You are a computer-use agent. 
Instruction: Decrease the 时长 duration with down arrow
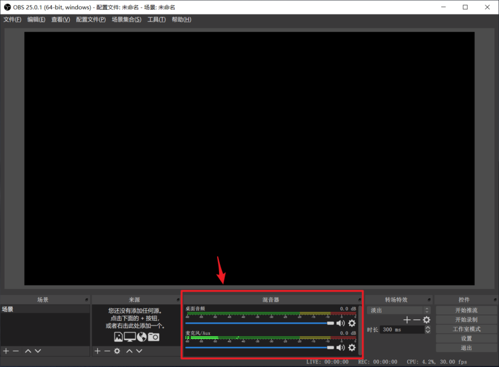[428, 332]
